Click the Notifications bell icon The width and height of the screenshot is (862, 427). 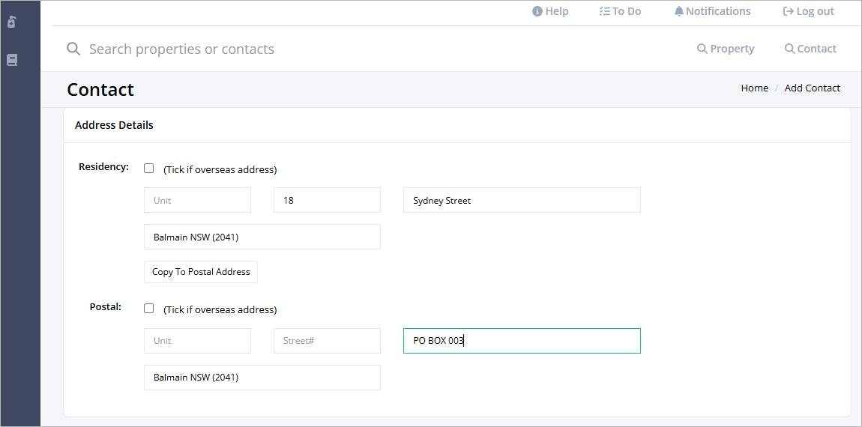tap(679, 11)
